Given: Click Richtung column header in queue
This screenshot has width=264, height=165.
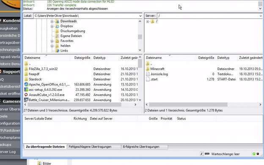Looking at the screenshot, I should pyautogui.click(x=80, y=119).
